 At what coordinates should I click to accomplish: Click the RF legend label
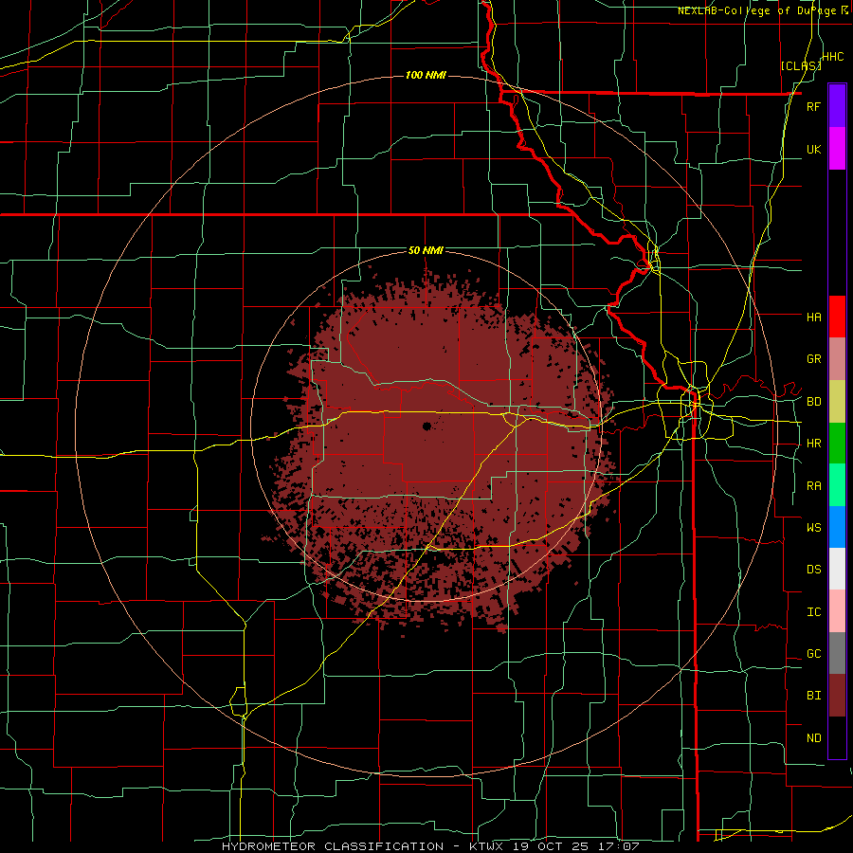813,106
